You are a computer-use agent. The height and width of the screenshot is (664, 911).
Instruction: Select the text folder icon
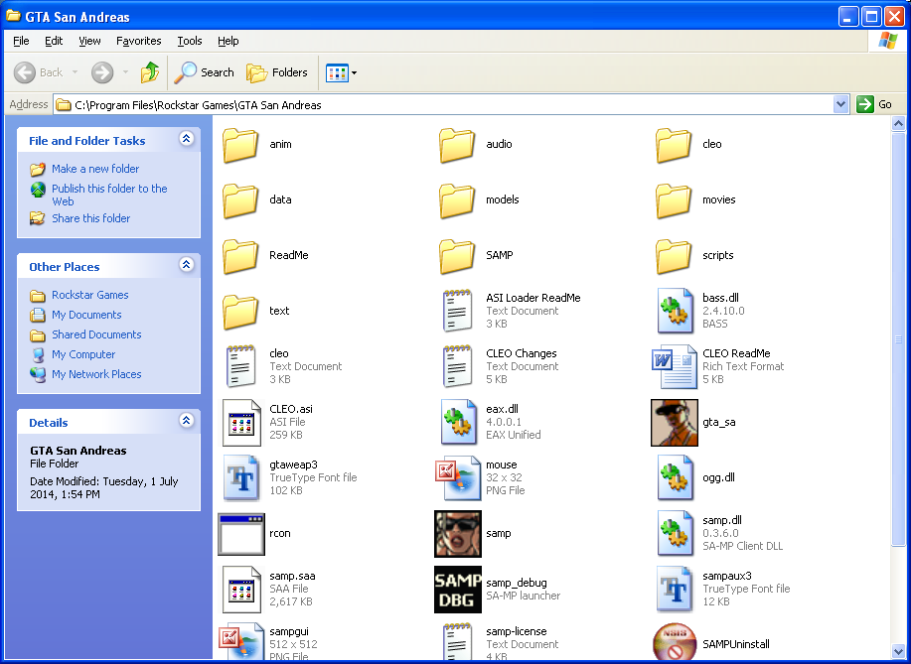(x=240, y=312)
